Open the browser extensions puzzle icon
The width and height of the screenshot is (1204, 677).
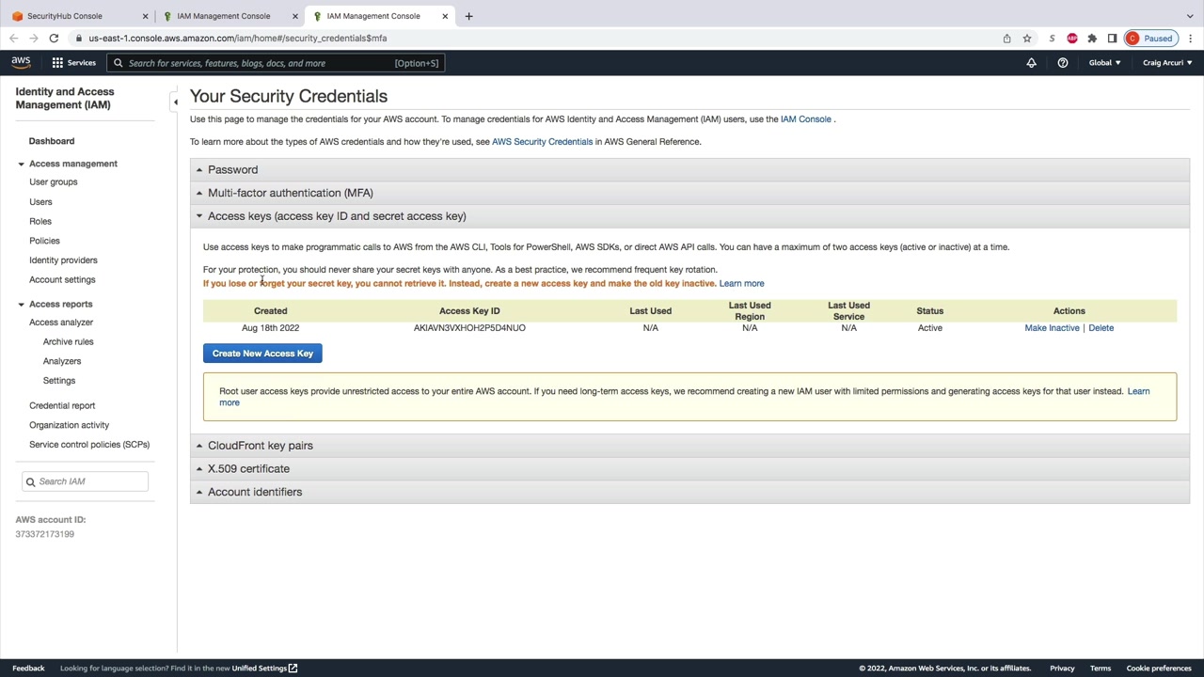[x=1092, y=39]
